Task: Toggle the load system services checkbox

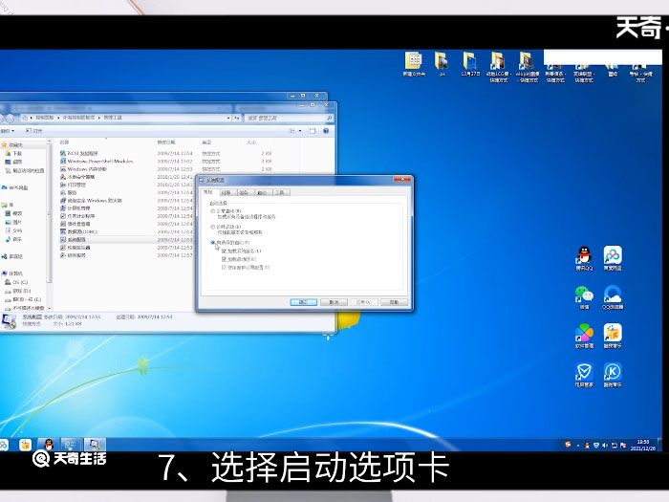Action: click(x=224, y=251)
